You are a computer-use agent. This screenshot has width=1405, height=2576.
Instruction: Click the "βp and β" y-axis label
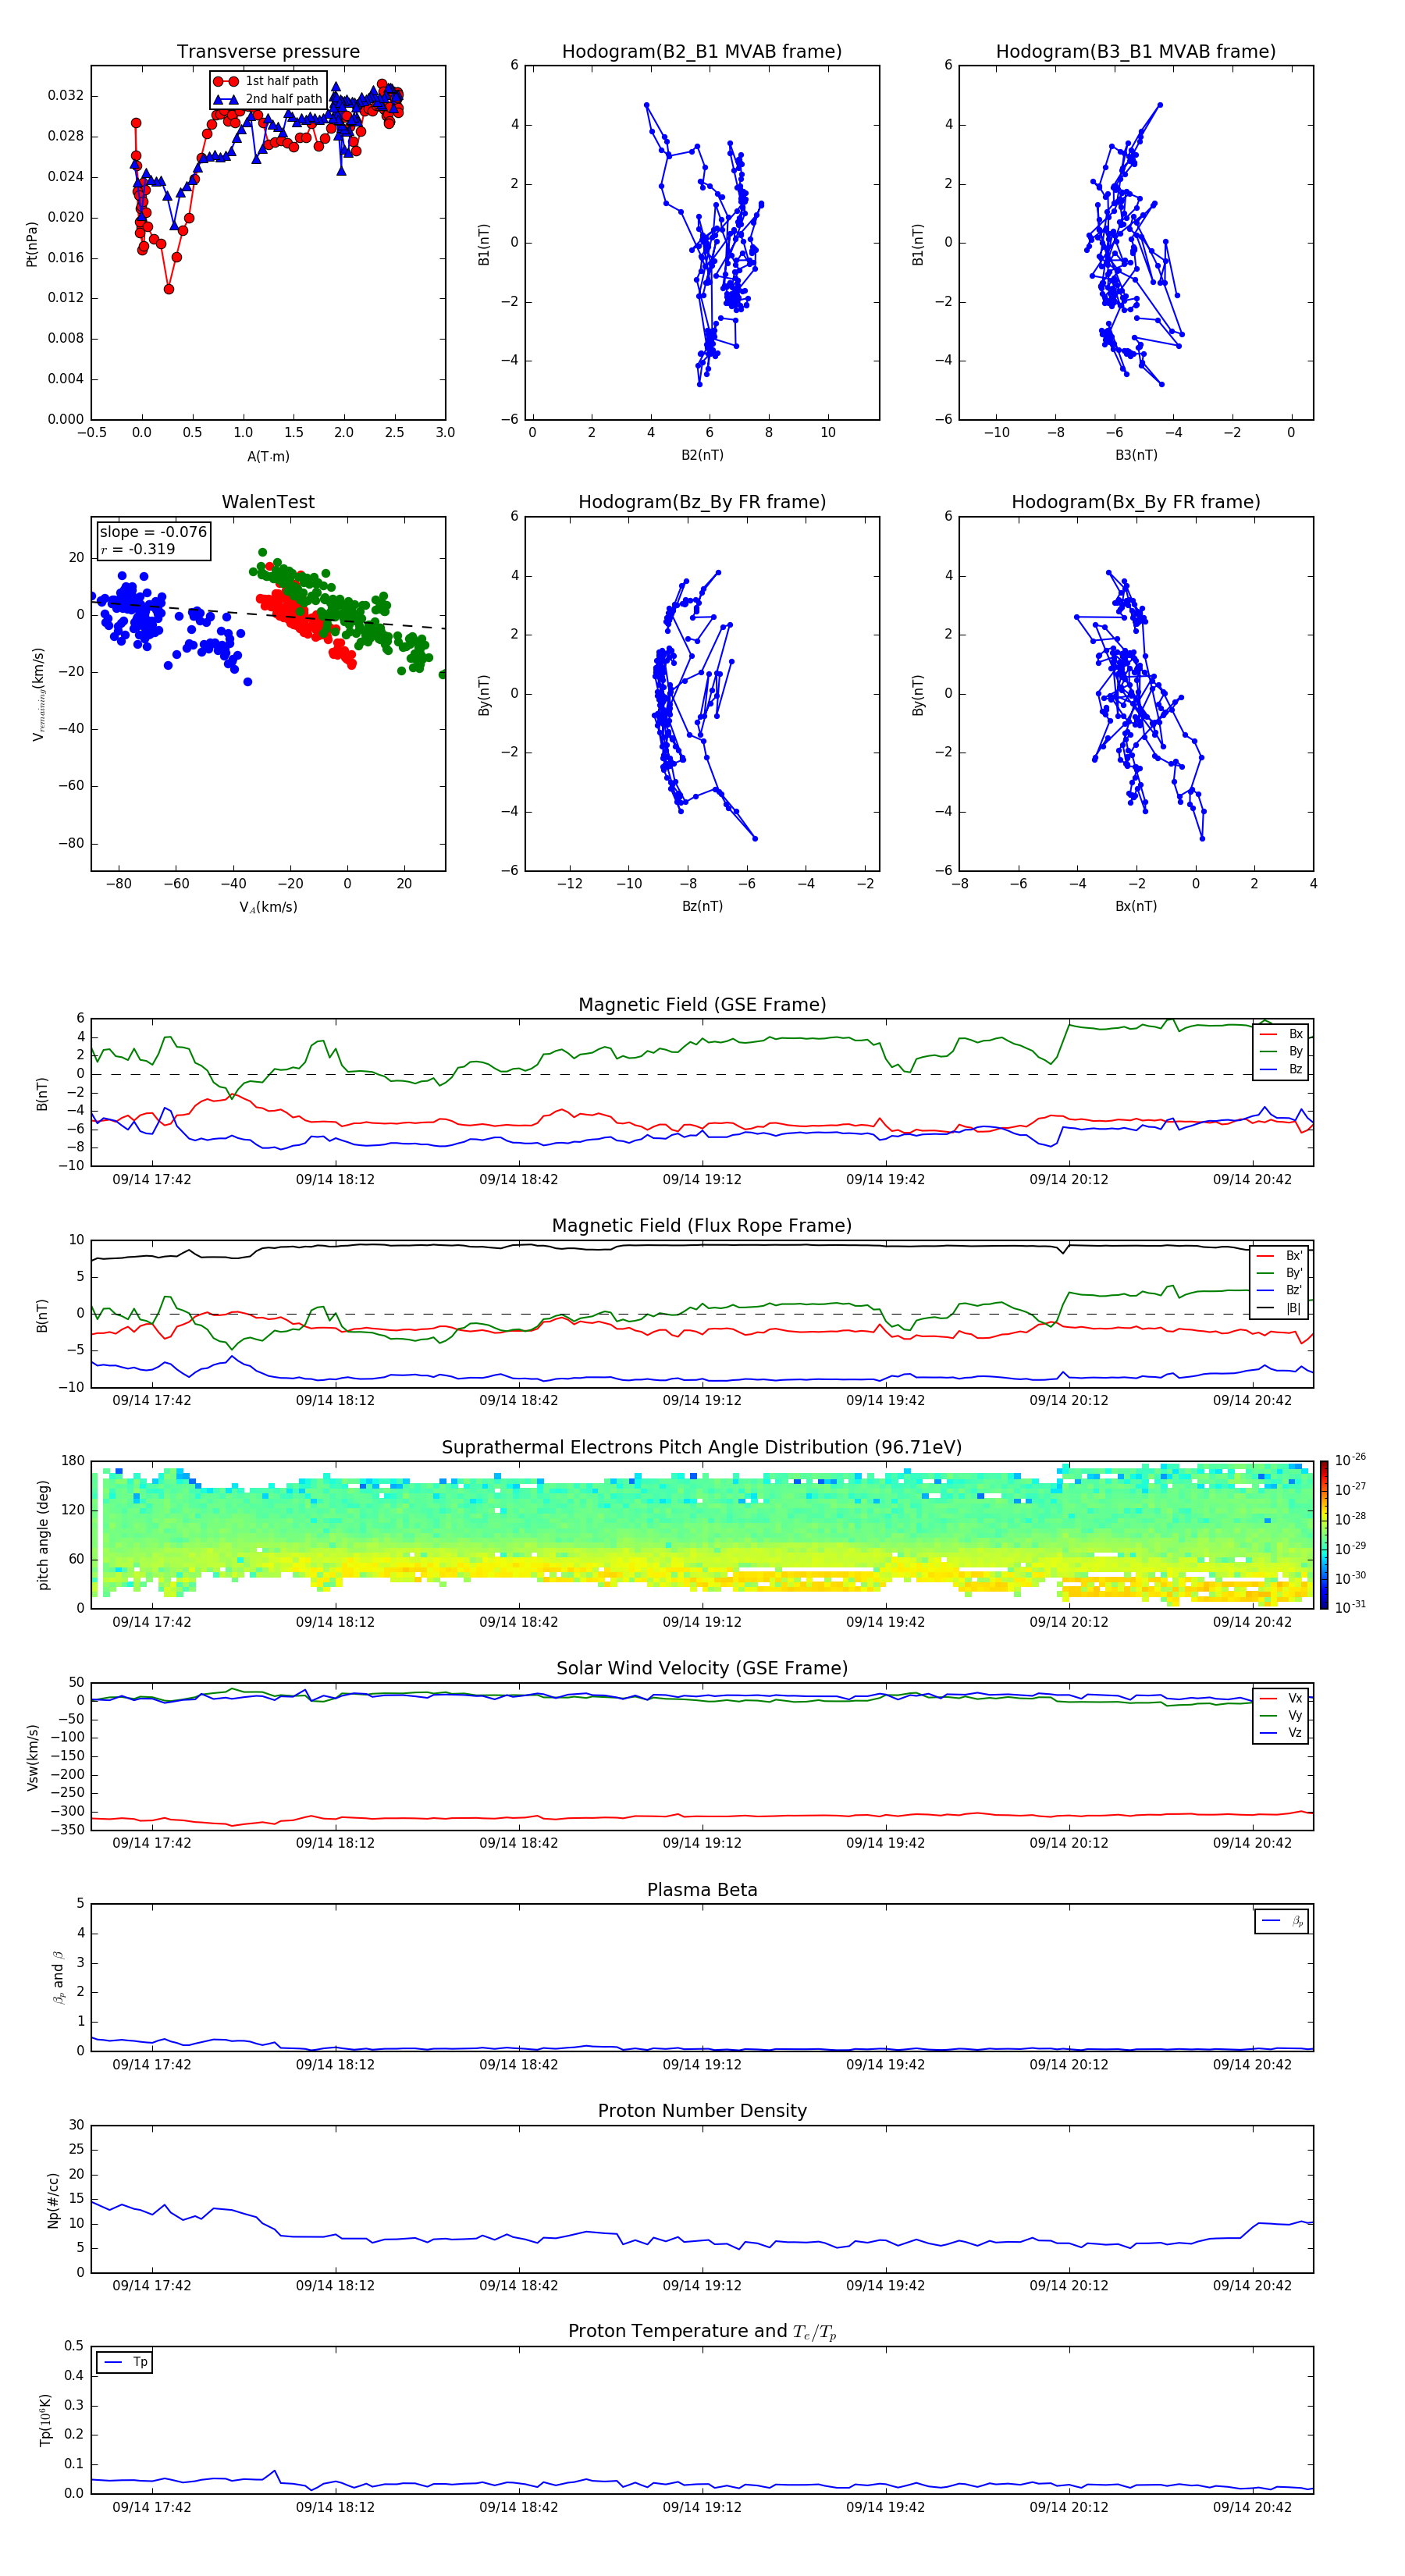click(58, 1978)
